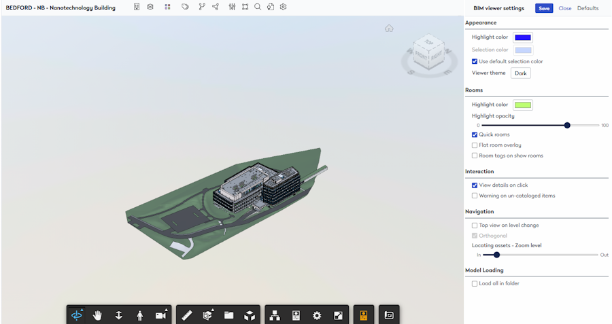Viewport: 612px width, 324px height.
Task: Click the TOP face of view cube
Action: pyautogui.click(x=429, y=42)
